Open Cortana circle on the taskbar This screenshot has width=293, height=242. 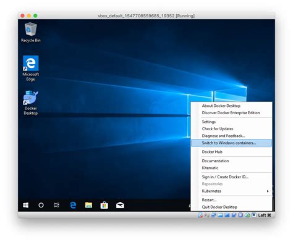pyautogui.click(x=41, y=205)
